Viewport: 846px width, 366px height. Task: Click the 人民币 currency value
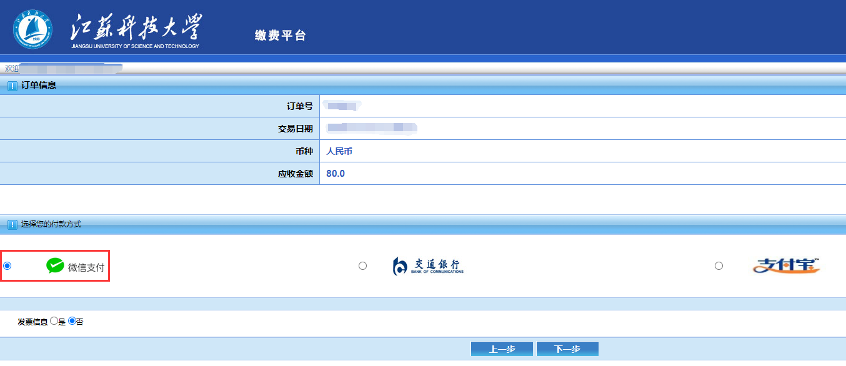coord(339,151)
